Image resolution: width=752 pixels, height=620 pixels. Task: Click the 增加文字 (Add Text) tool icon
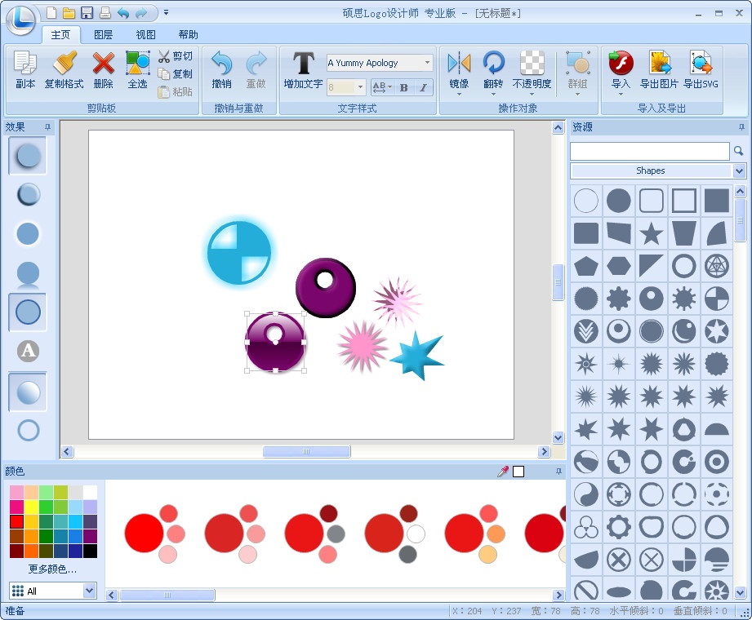pyautogui.click(x=303, y=64)
